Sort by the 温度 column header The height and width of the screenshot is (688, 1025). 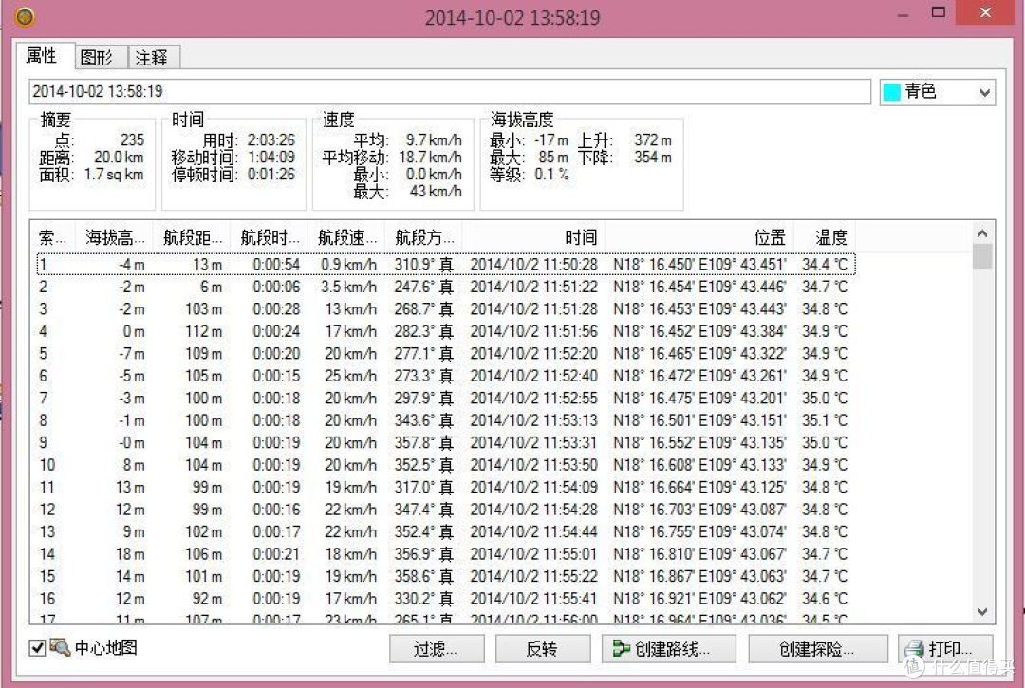(825, 237)
